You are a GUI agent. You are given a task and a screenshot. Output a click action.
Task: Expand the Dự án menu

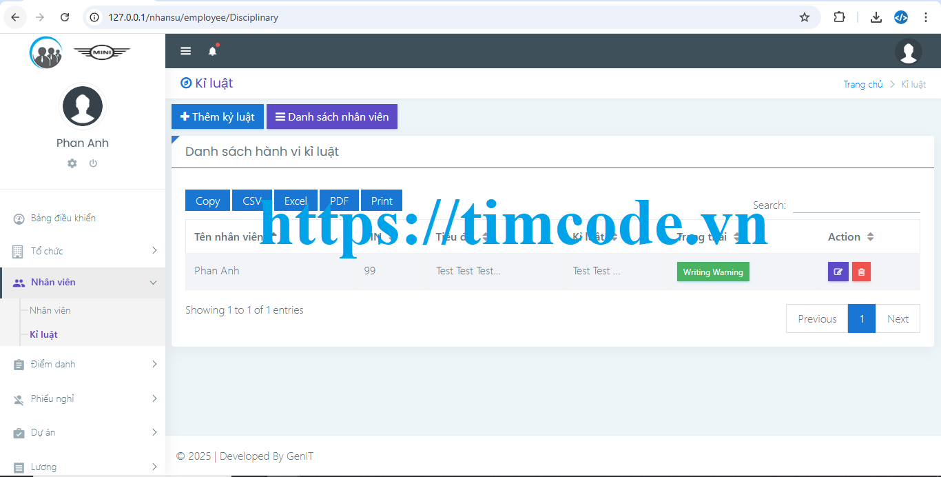point(83,432)
